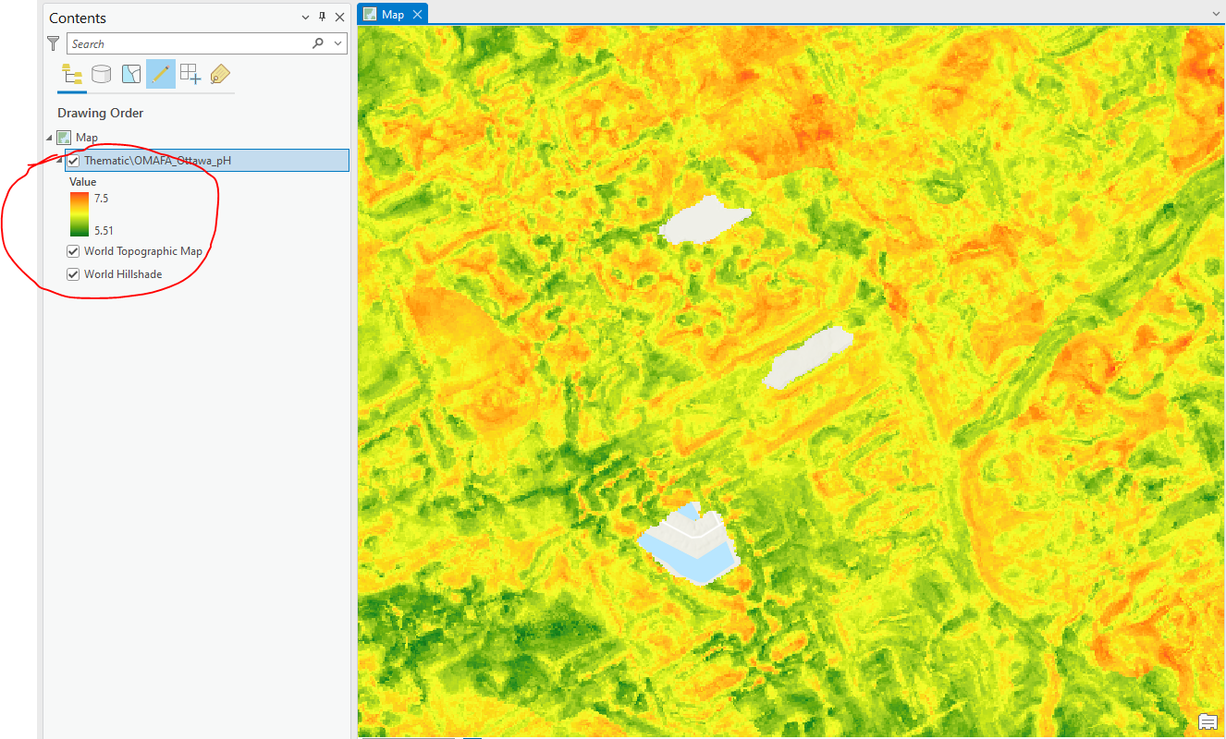Collapse the OMAFA_Ottawa_pH layer legend
This screenshot has width=1226, height=739.
coord(59,160)
